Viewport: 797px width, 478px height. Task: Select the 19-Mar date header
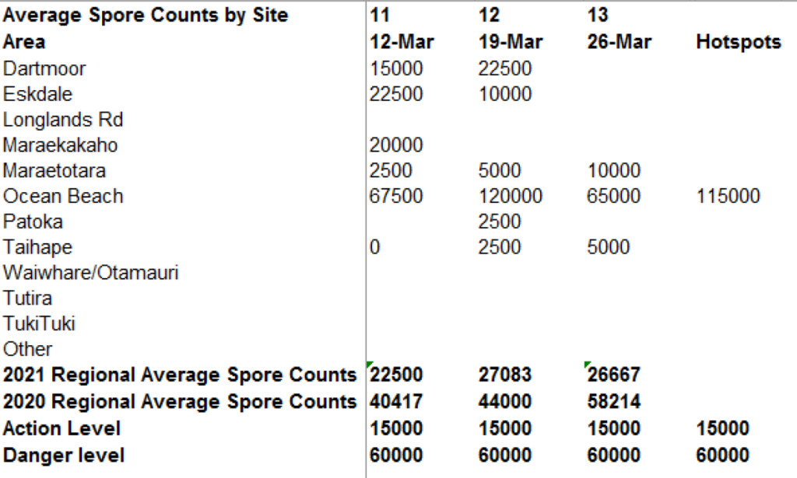pyautogui.click(x=511, y=42)
